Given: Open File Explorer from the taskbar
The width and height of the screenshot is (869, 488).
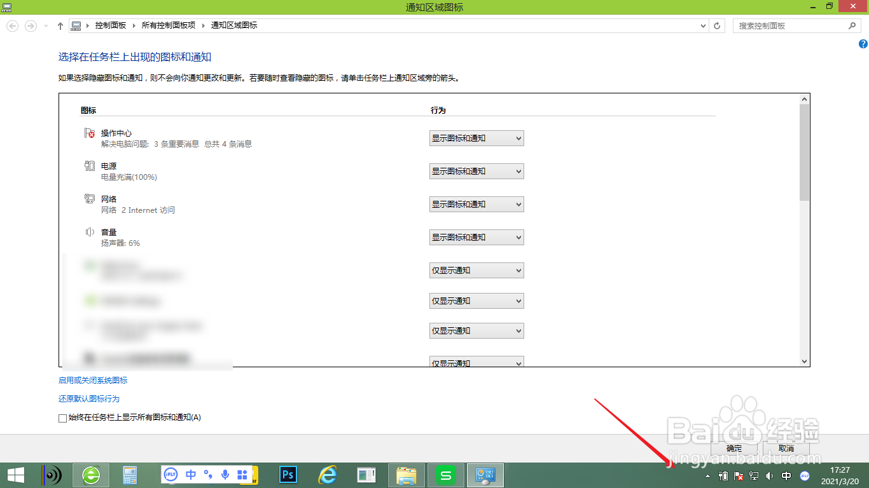Looking at the screenshot, I should 407,475.
